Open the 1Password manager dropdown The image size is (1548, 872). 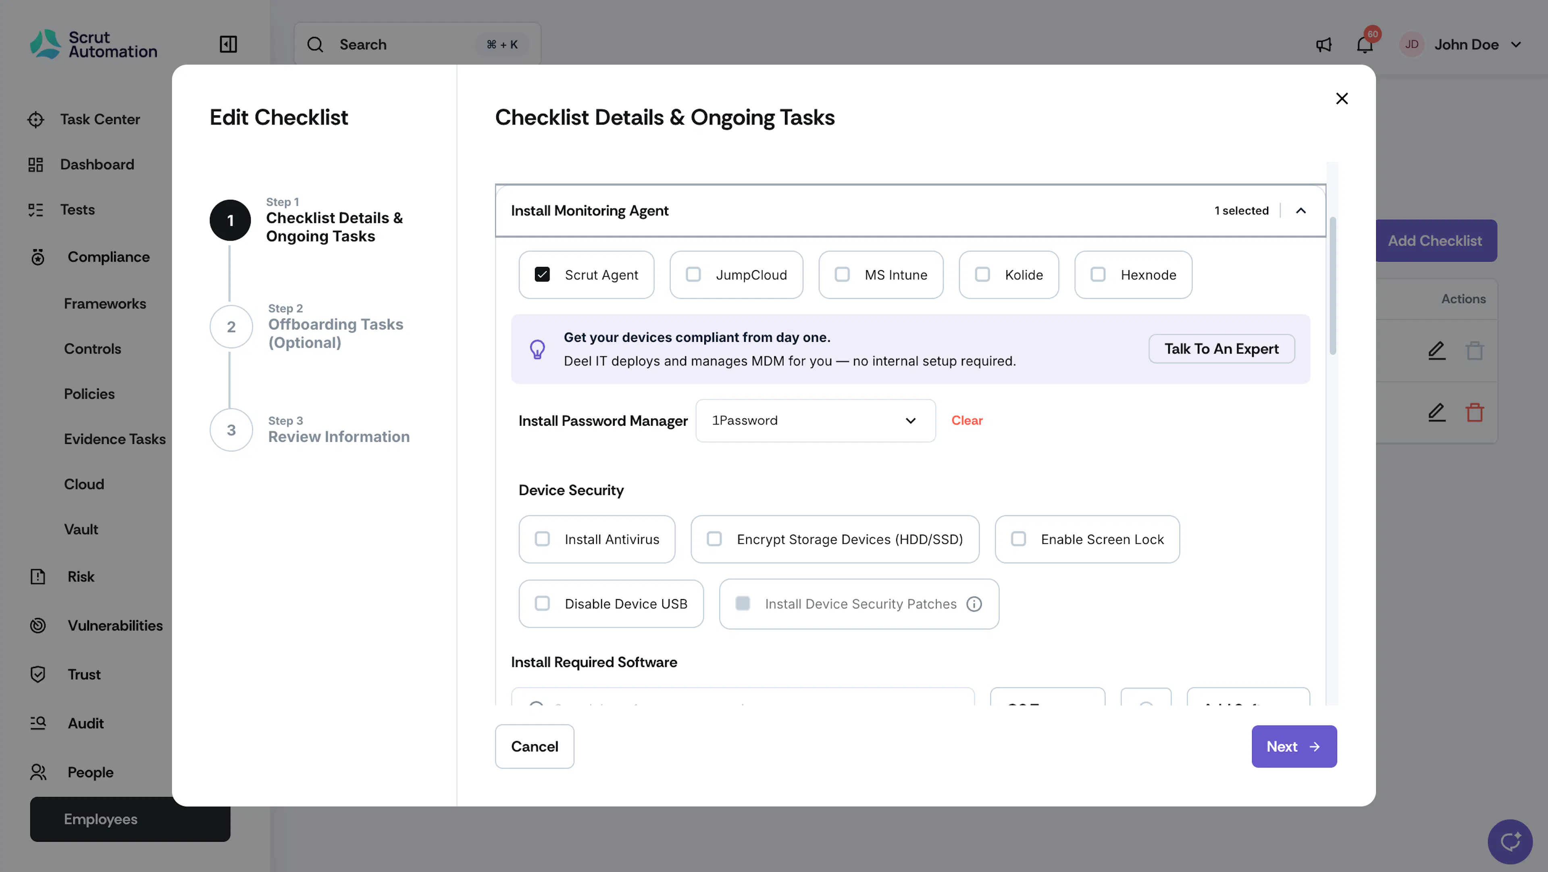point(816,420)
